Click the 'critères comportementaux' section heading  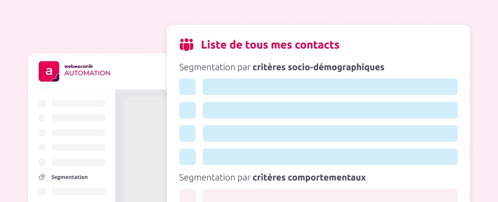tap(272, 178)
